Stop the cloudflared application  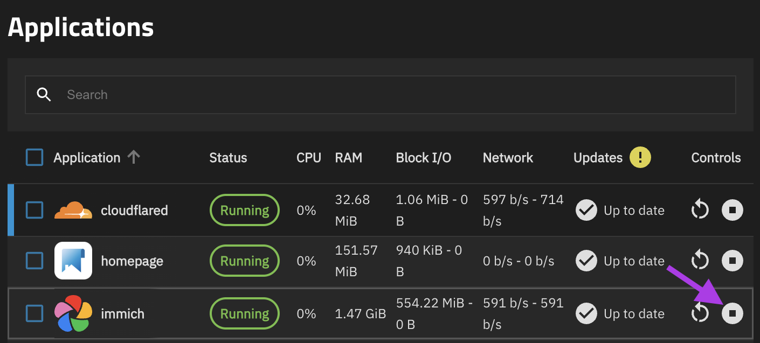pyautogui.click(x=732, y=210)
